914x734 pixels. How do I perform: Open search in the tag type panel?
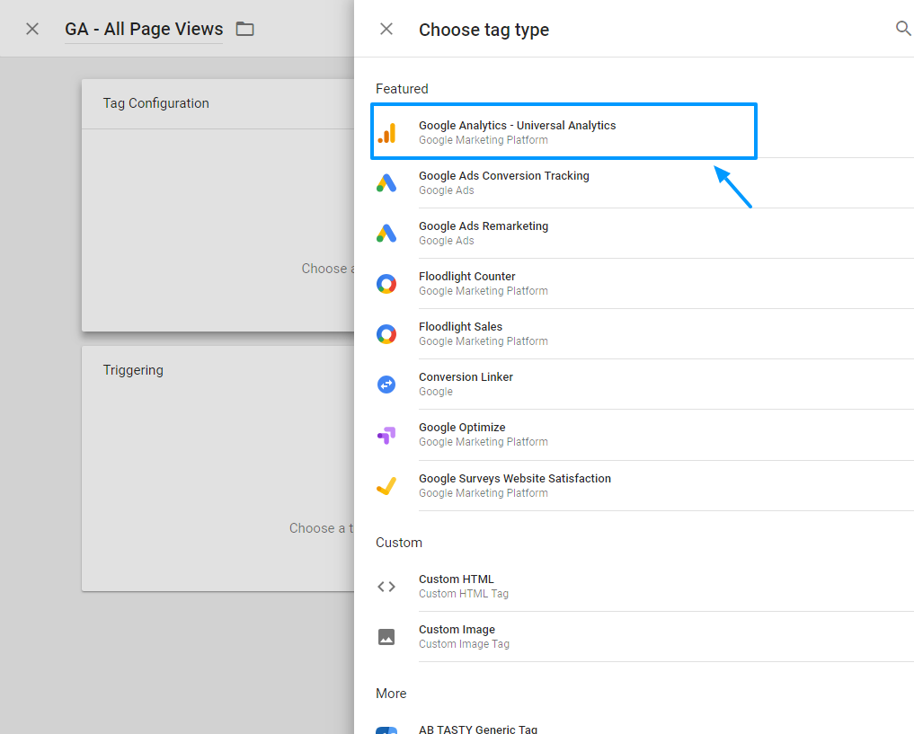tap(903, 29)
